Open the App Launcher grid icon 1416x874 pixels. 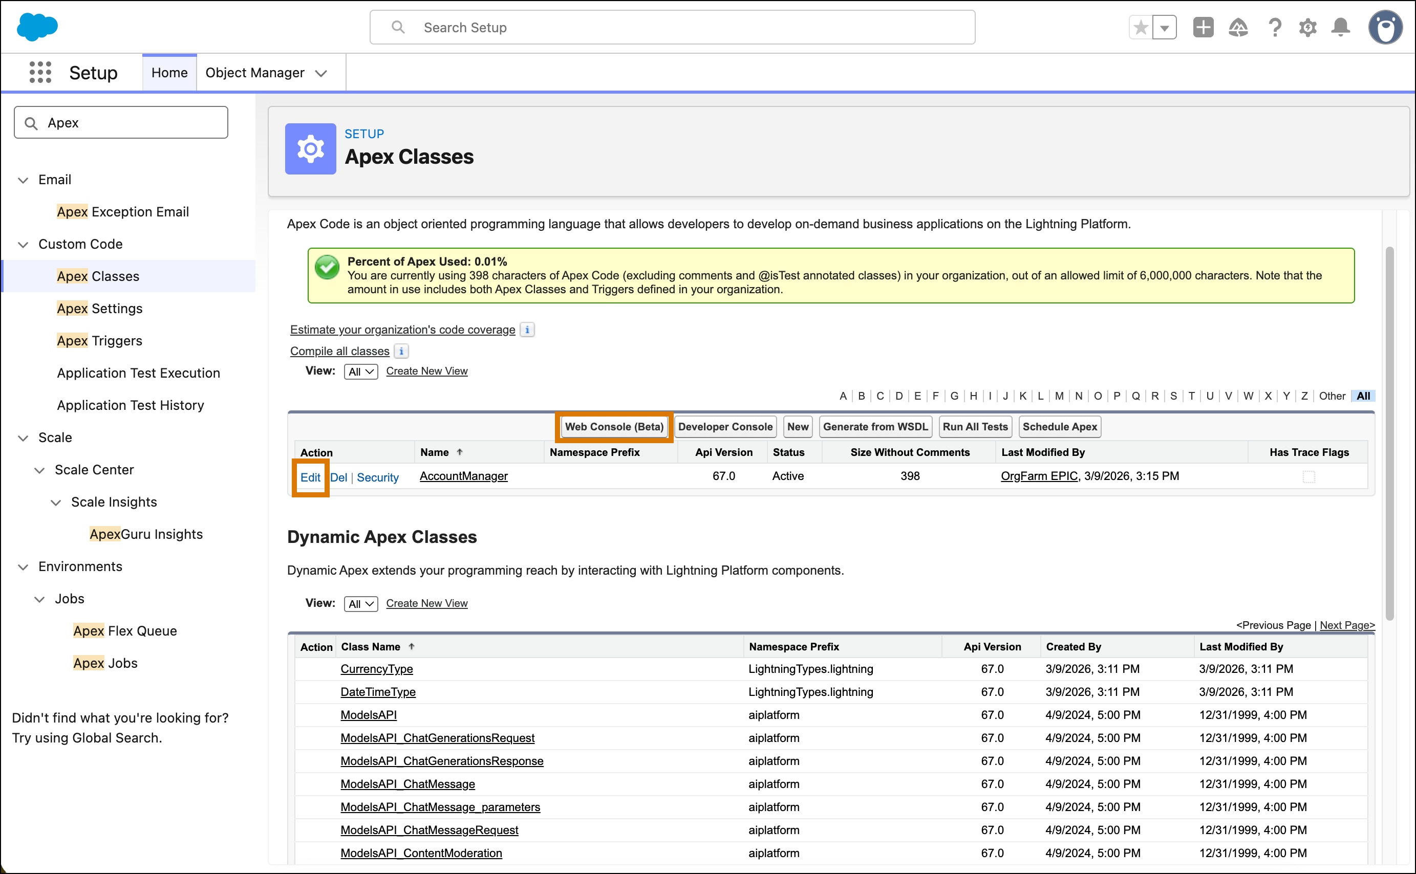coord(40,73)
